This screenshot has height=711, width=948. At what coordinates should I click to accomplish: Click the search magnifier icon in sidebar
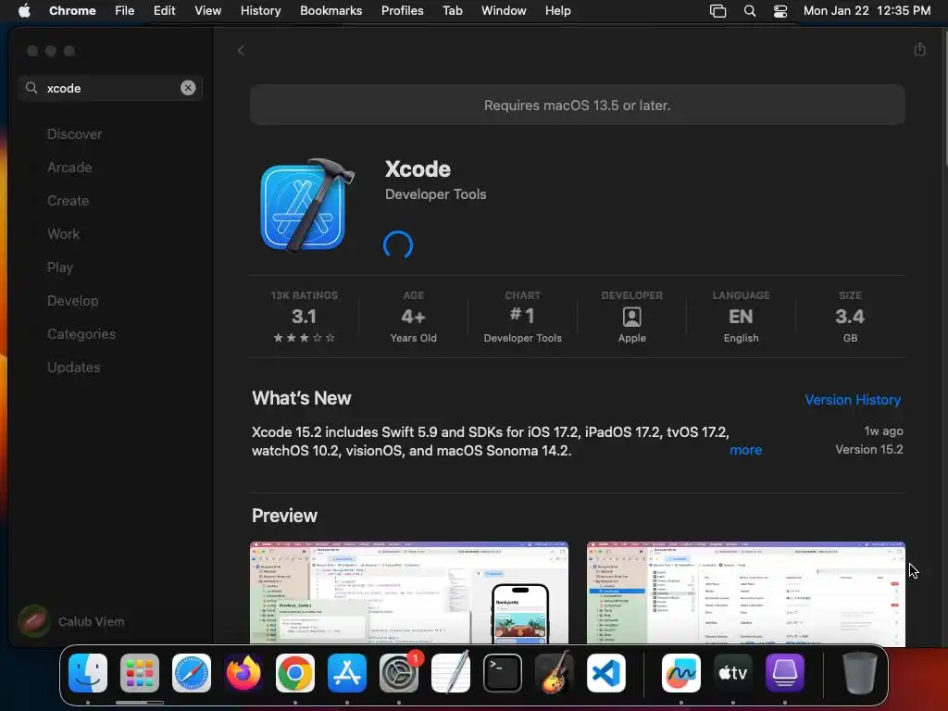31,88
